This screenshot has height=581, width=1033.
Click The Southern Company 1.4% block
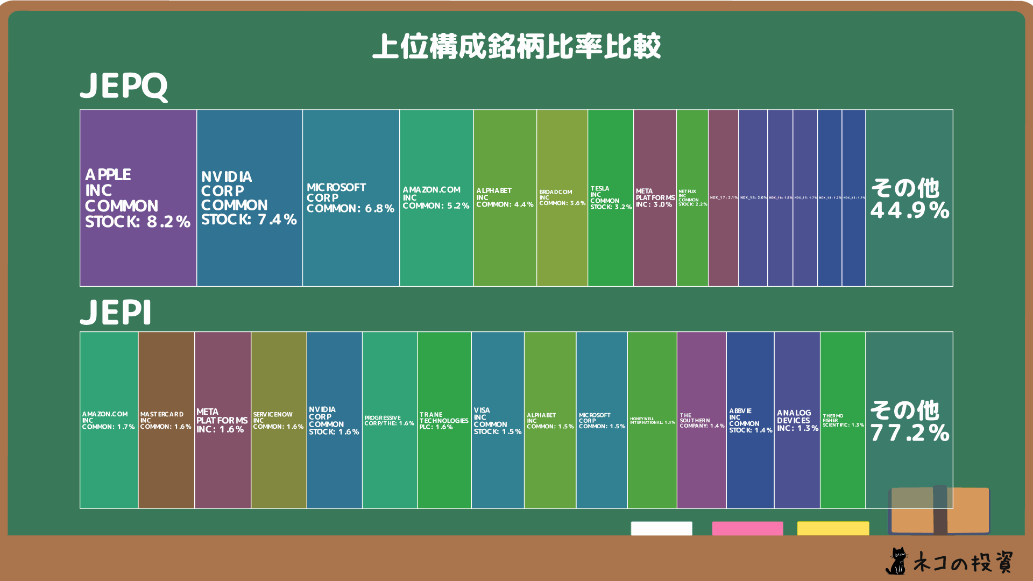(x=702, y=420)
